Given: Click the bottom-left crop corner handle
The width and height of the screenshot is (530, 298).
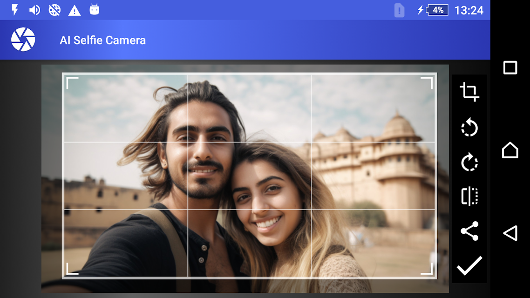Looking at the screenshot, I should click(x=72, y=269).
